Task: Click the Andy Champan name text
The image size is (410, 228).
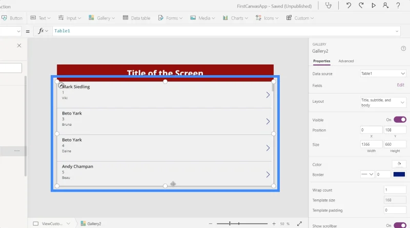Action: (x=77, y=167)
